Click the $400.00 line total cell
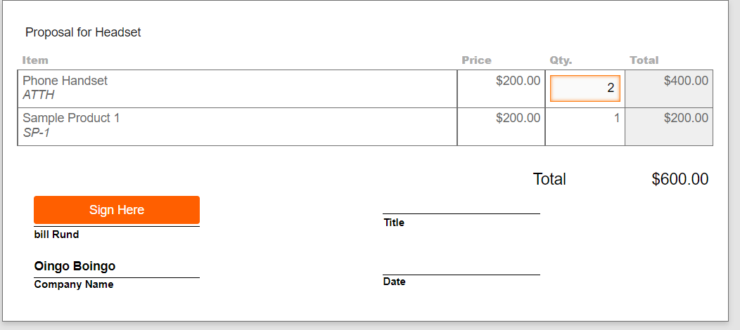 (669, 89)
